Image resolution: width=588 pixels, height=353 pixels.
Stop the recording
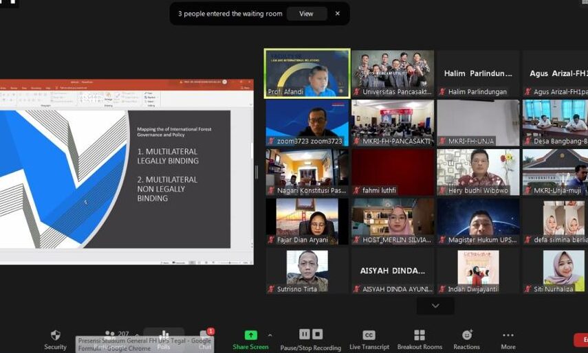click(318, 334)
